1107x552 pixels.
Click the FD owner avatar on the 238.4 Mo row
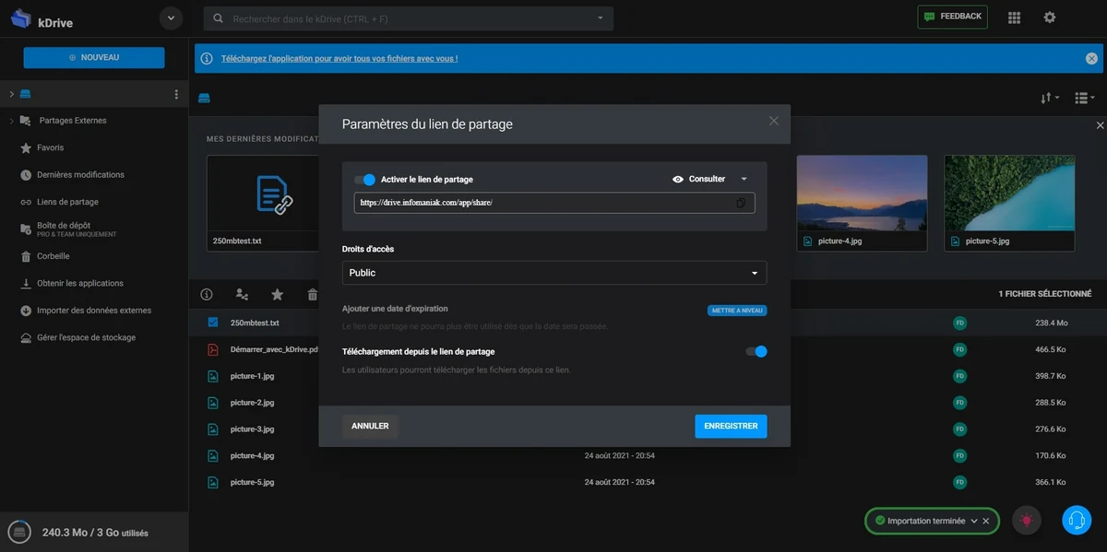[x=959, y=323]
